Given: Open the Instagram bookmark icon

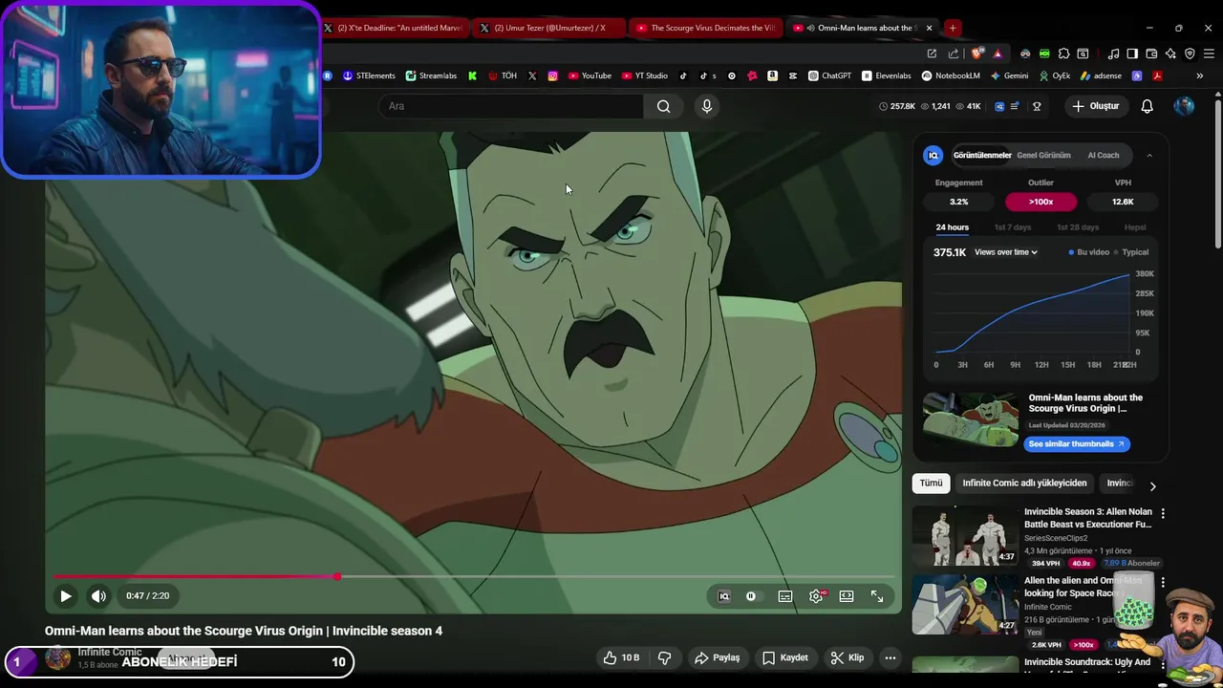Looking at the screenshot, I should tap(552, 75).
